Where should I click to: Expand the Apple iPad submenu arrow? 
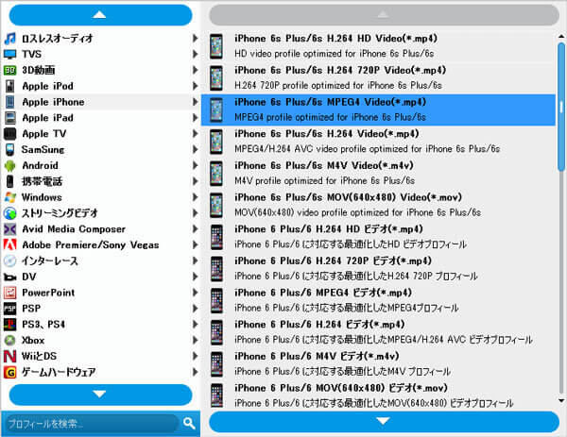(195, 118)
